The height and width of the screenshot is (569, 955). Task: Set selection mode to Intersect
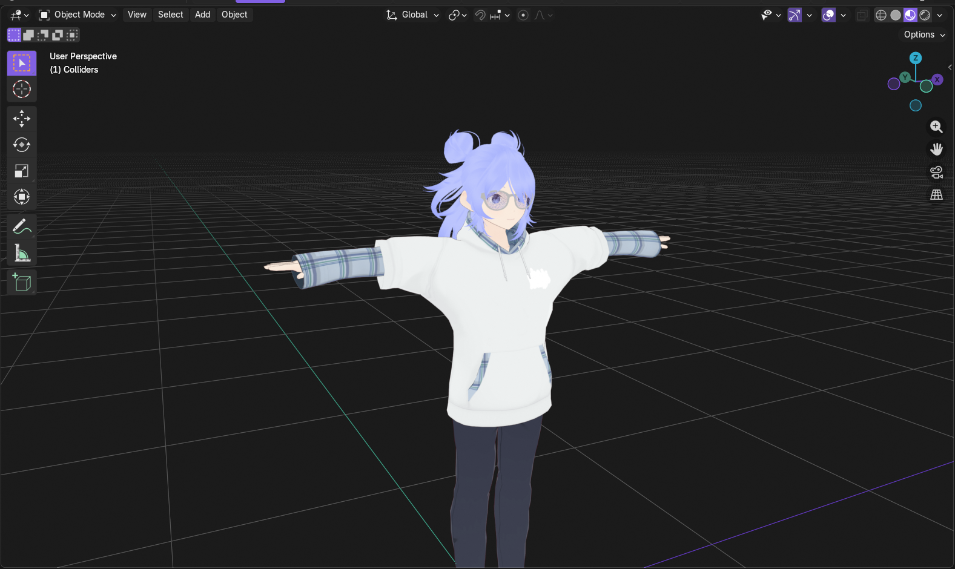pos(72,35)
